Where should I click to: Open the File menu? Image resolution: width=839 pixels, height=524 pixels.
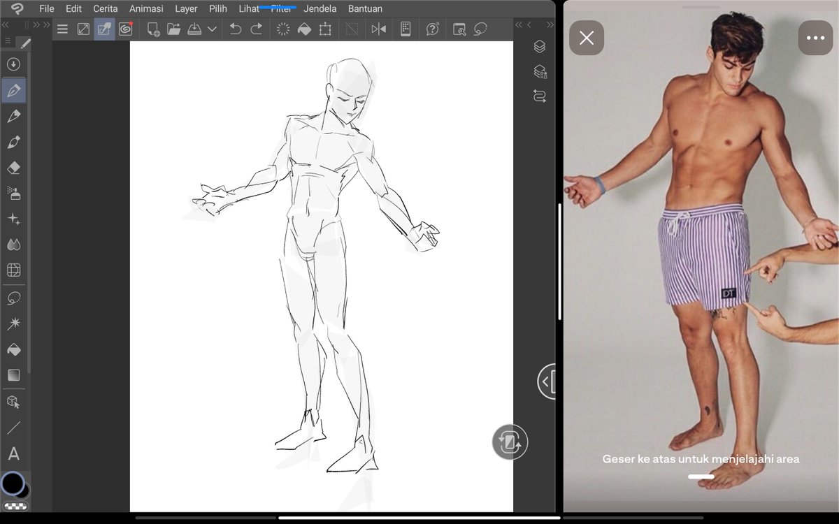click(x=47, y=9)
